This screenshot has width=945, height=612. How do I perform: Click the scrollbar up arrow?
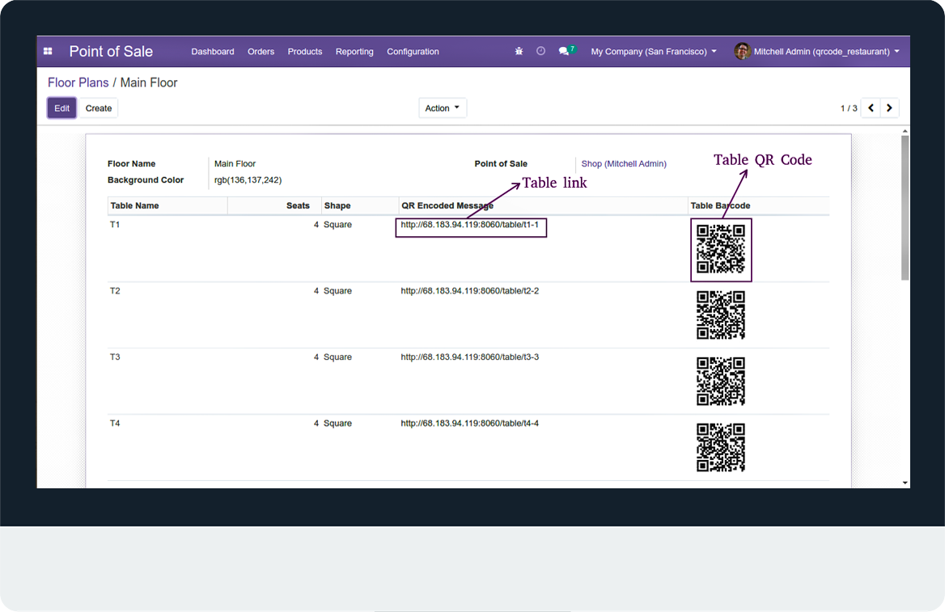[x=905, y=131]
